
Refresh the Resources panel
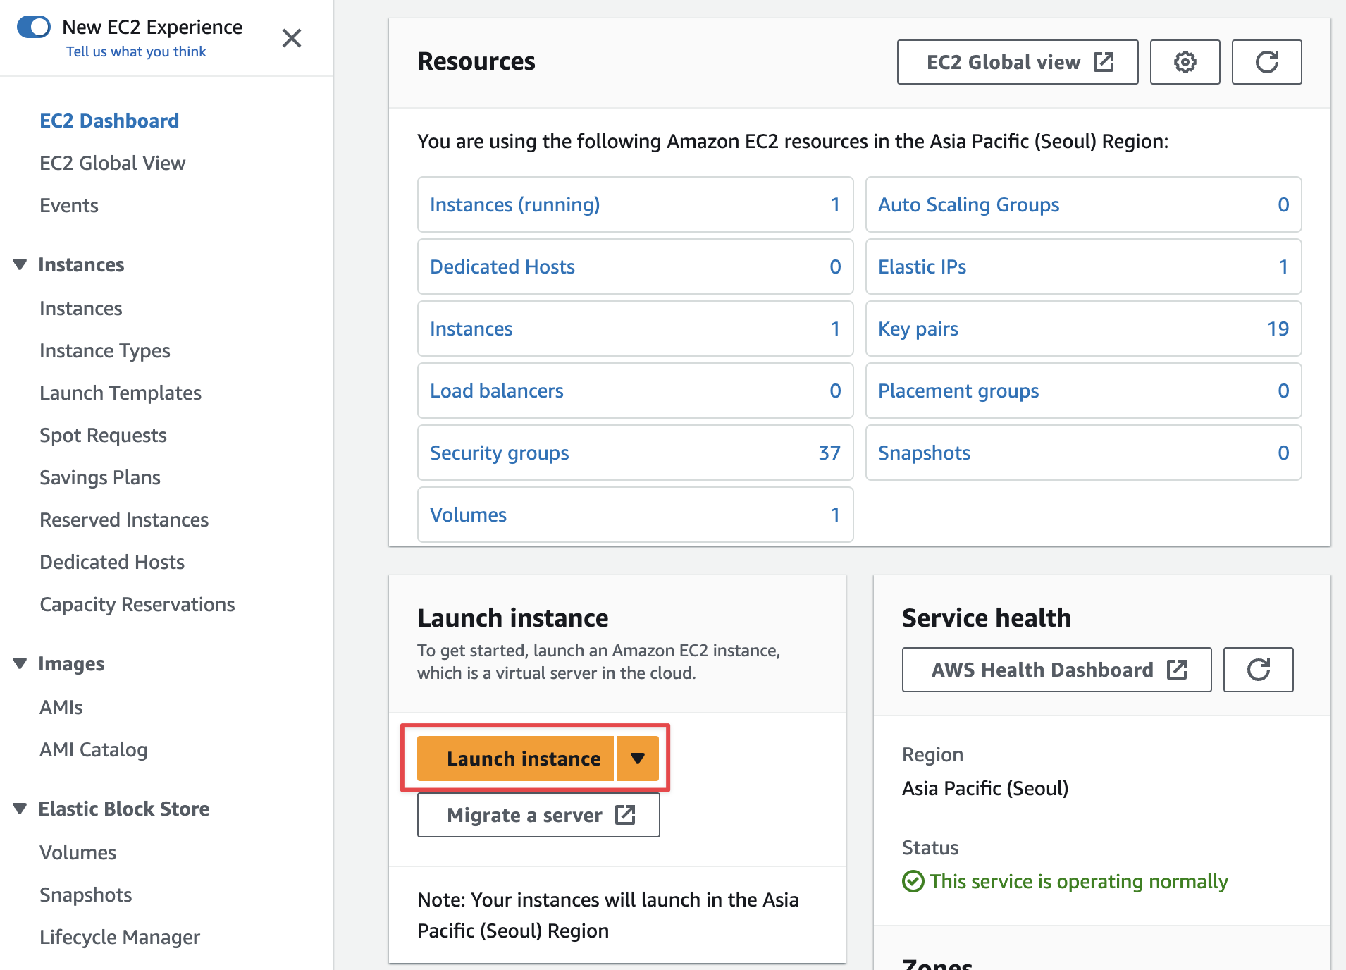coord(1266,62)
